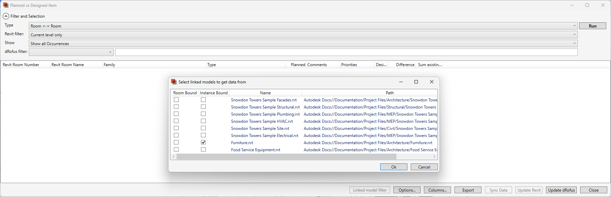Cancel the linked models selection dialog
Image resolution: width=611 pixels, height=197 pixels.
424,167
